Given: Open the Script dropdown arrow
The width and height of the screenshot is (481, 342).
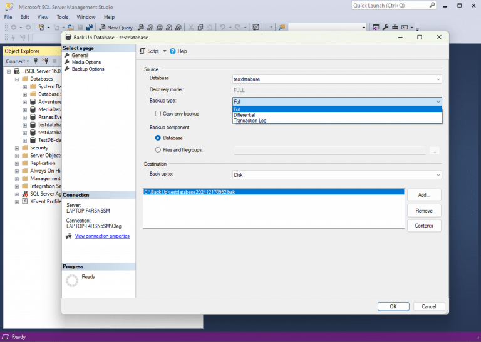Looking at the screenshot, I should 165,51.
